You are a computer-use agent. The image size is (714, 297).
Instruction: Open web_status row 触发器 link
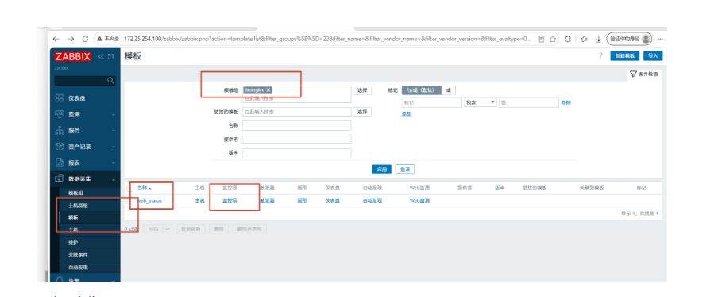click(x=267, y=200)
